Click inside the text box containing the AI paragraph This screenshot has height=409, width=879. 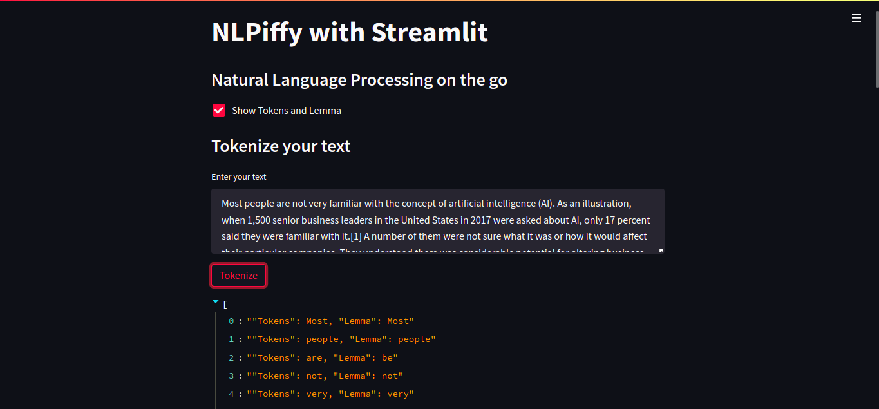point(438,219)
